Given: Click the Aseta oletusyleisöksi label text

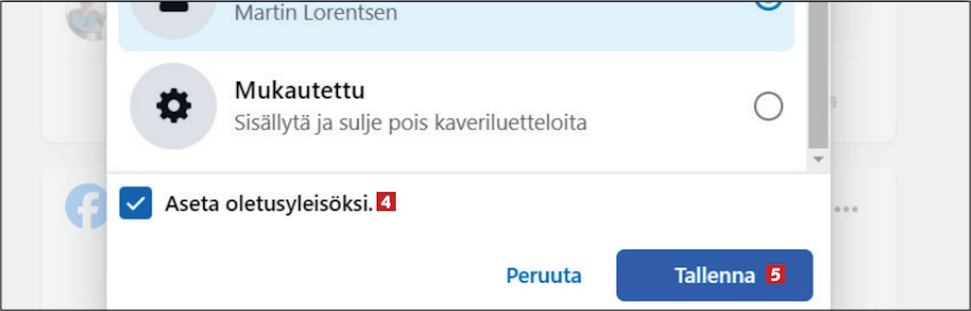Looking at the screenshot, I should coord(269,204).
